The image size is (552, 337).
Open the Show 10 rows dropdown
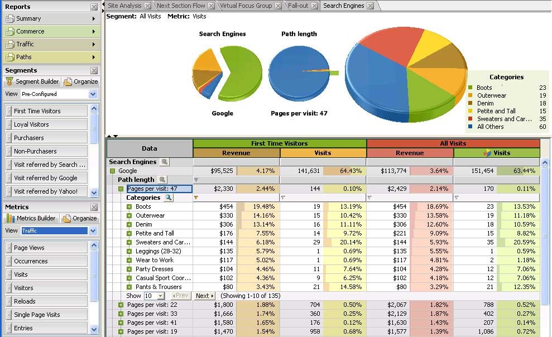point(160,296)
